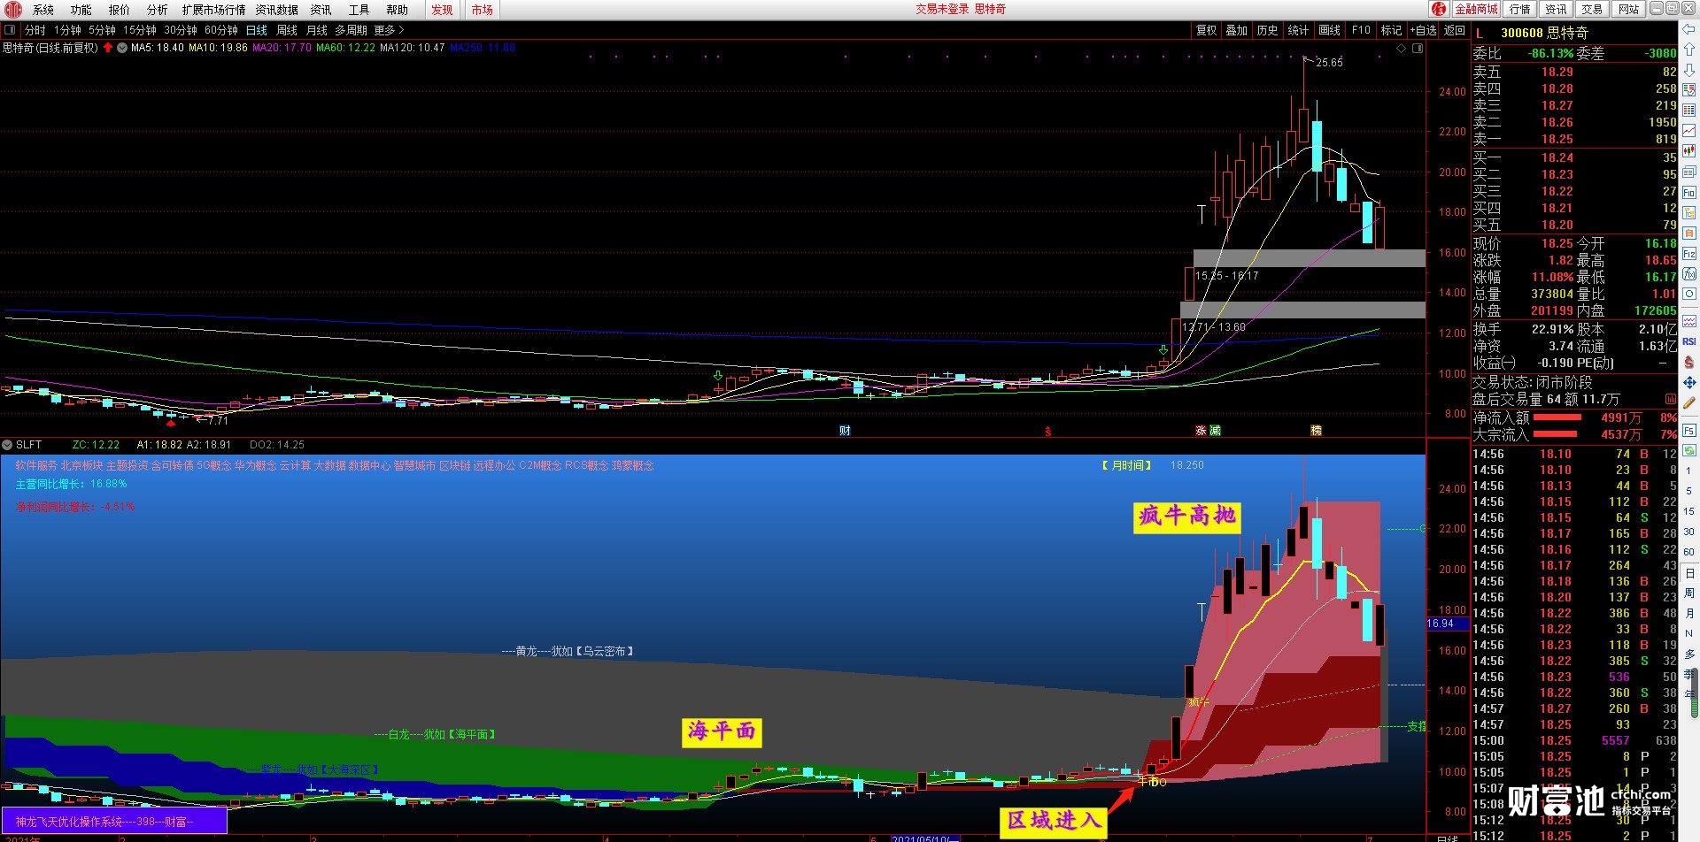1700x842 pixels.
Task: Open the dropdown arrow next to 思特奇 title
Action: (x=121, y=48)
